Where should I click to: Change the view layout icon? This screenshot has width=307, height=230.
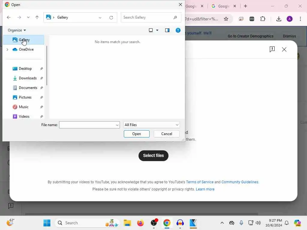(151, 30)
